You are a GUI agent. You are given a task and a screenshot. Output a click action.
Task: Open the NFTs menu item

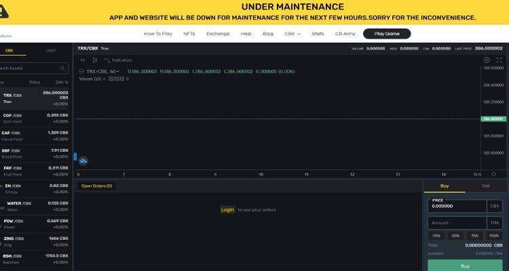click(x=189, y=34)
